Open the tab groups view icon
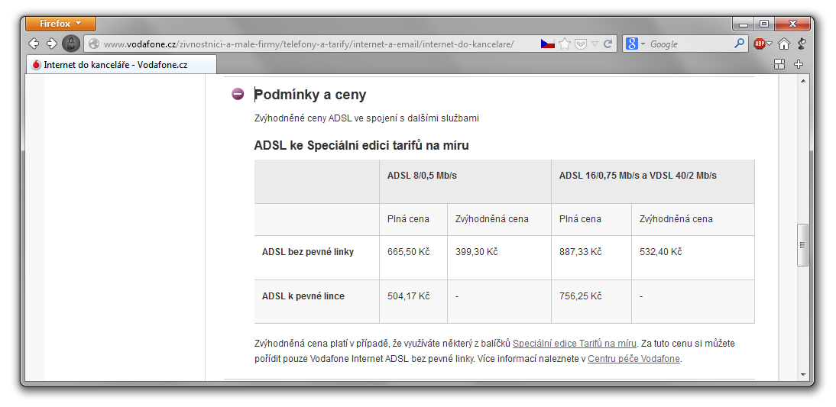The image size is (836, 407). click(779, 64)
